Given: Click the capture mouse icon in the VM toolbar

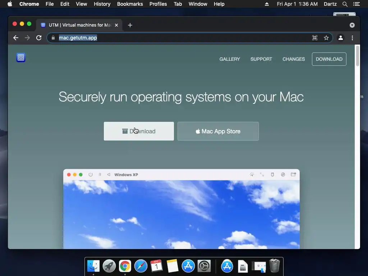Looking at the screenshot, I should click(x=252, y=174).
